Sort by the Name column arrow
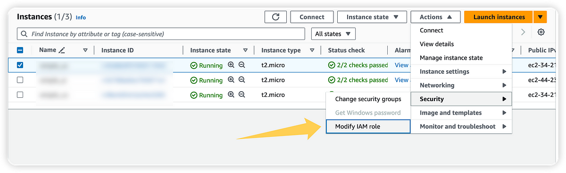 [x=85, y=50]
